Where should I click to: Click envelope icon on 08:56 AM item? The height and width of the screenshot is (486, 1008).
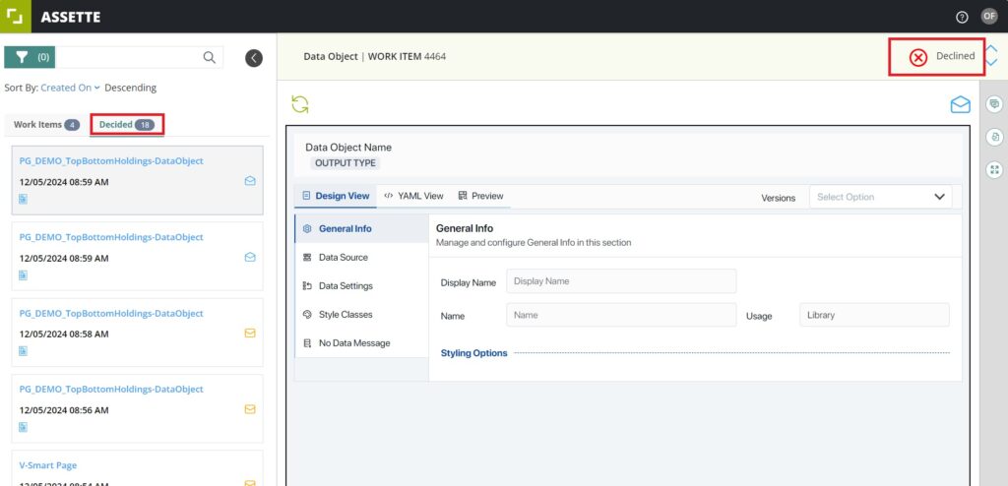[250, 409]
